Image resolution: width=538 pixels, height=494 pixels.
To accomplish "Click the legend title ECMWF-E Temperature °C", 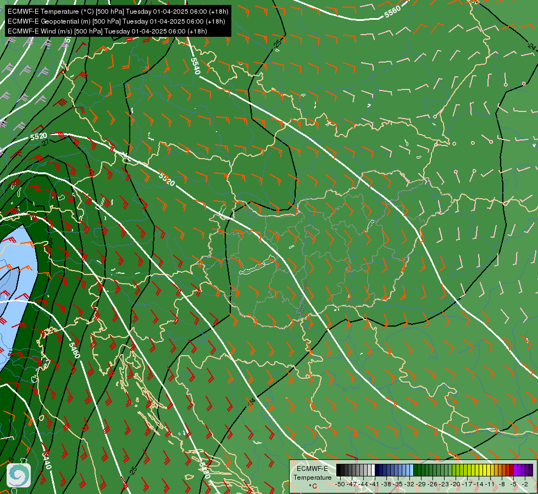I will tap(312, 477).
